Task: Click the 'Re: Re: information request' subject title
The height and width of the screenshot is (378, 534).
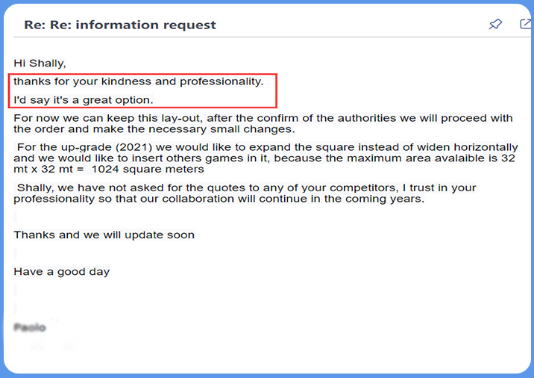Action: click(x=120, y=25)
